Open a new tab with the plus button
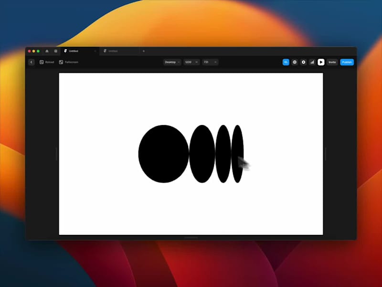This screenshot has width=382, height=287. 144,51
